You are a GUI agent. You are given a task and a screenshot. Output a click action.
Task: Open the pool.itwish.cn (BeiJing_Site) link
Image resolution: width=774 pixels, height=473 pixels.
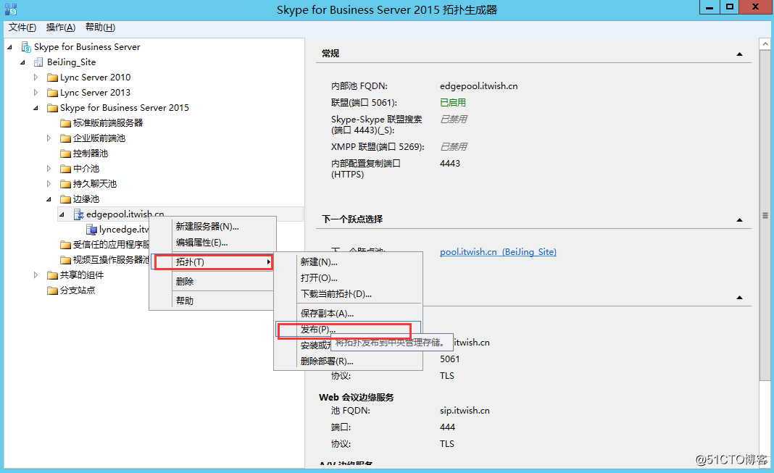coord(498,252)
